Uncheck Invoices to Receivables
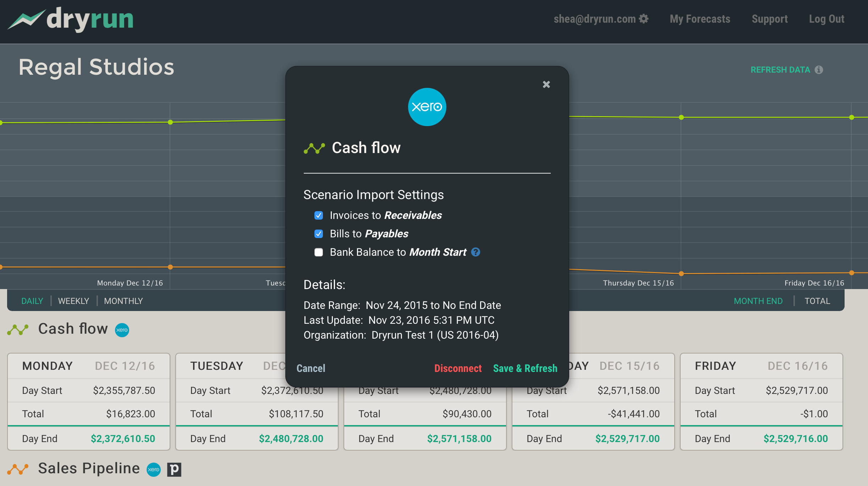The width and height of the screenshot is (868, 486). [x=318, y=215]
